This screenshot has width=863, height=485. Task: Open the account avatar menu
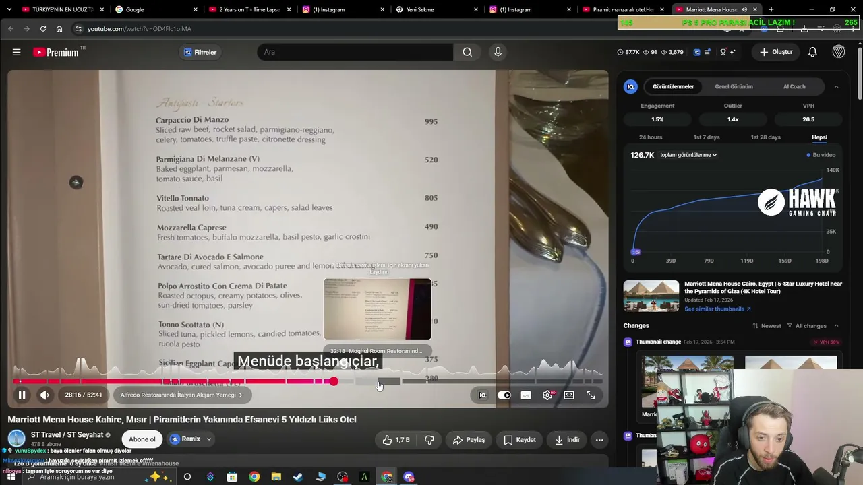(839, 52)
